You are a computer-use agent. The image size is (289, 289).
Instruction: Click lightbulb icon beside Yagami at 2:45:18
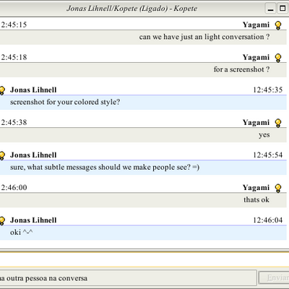click(x=278, y=58)
